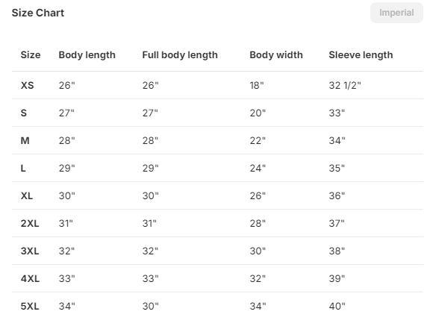
Task: Select the 2XL size row label
Action: click(30, 223)
